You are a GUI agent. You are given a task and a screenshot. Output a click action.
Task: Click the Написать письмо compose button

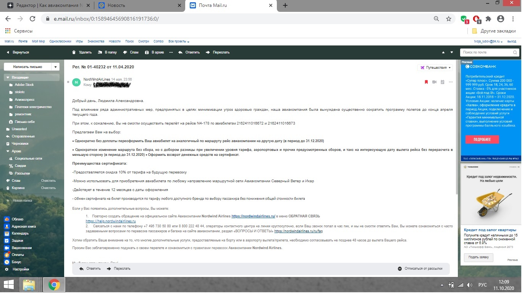[x=27, y=67]
